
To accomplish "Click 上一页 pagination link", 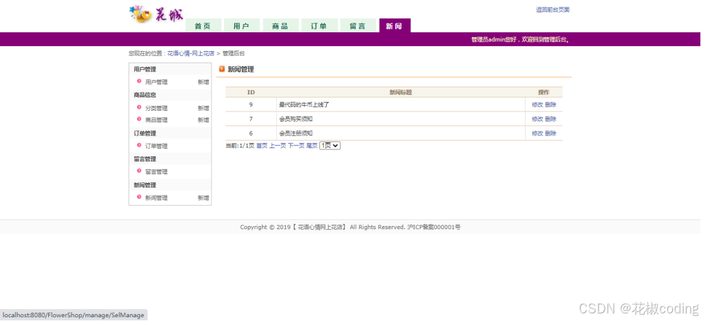I will pos(277,145).
